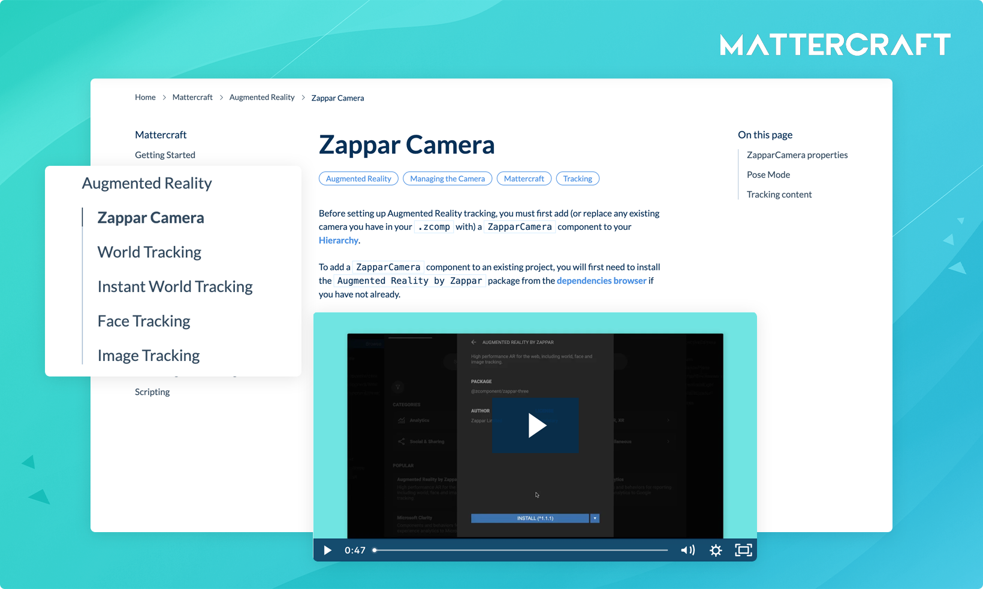Select Image Tracking in the sidebar

[149, 356]
